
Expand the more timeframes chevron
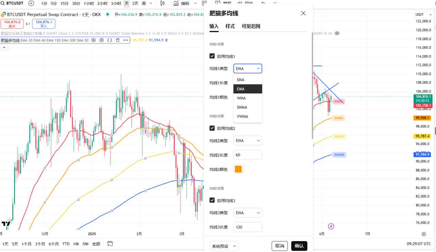pos(151,3)
